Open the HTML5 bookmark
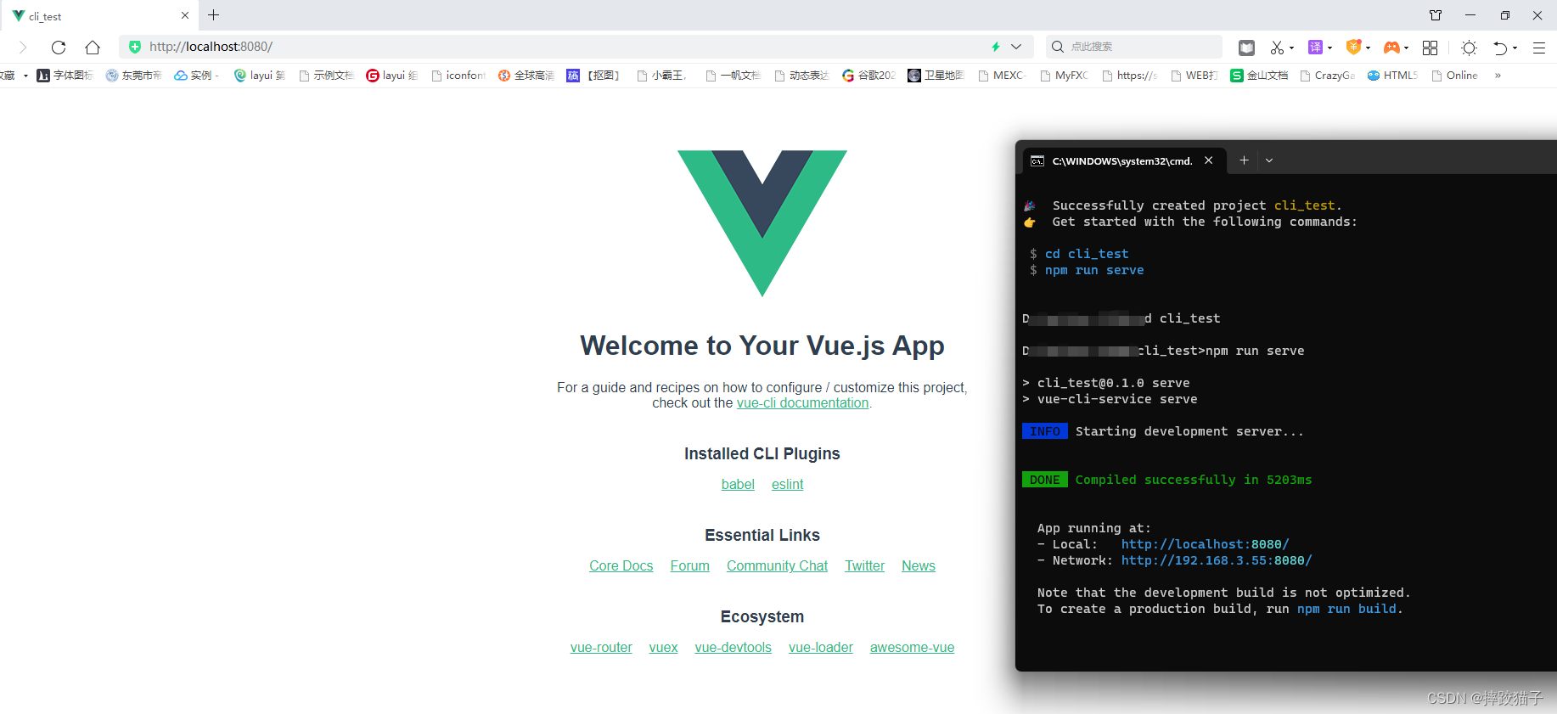 tap(1393, 76)
